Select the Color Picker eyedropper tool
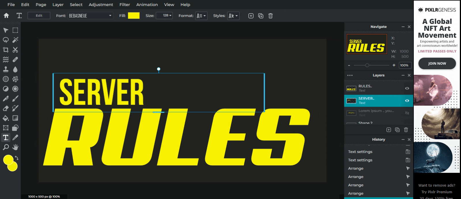 15,138
